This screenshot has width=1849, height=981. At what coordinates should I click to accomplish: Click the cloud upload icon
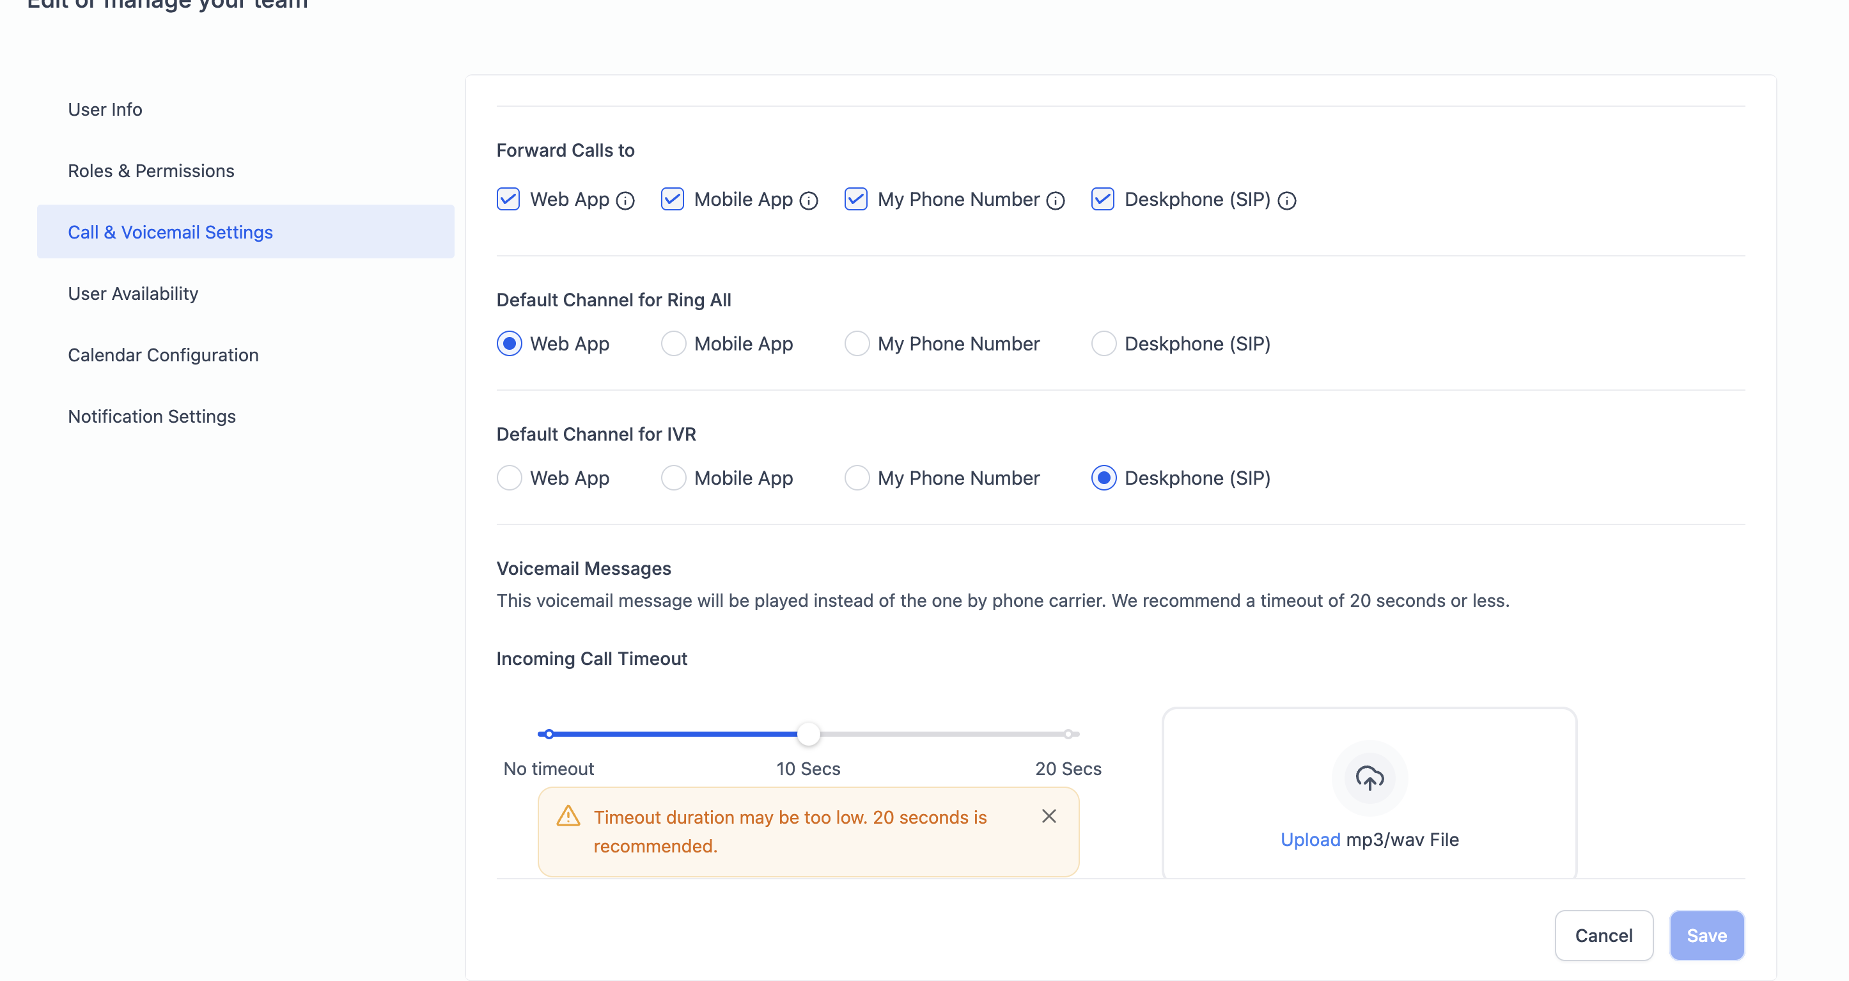[1369, 778]
